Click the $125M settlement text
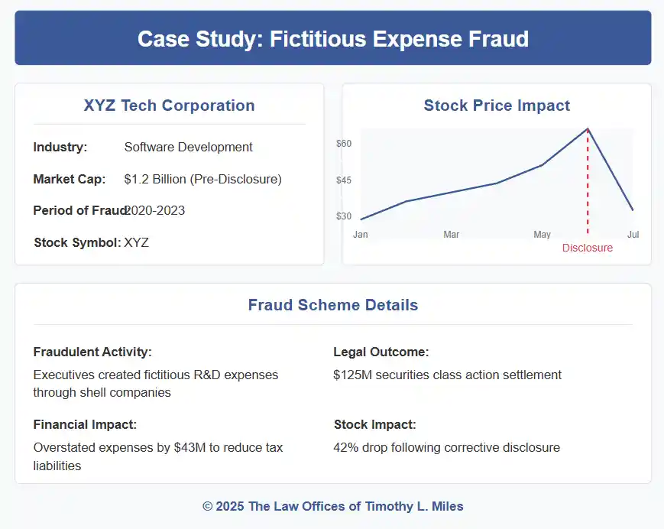 click(x=447, y=375)
